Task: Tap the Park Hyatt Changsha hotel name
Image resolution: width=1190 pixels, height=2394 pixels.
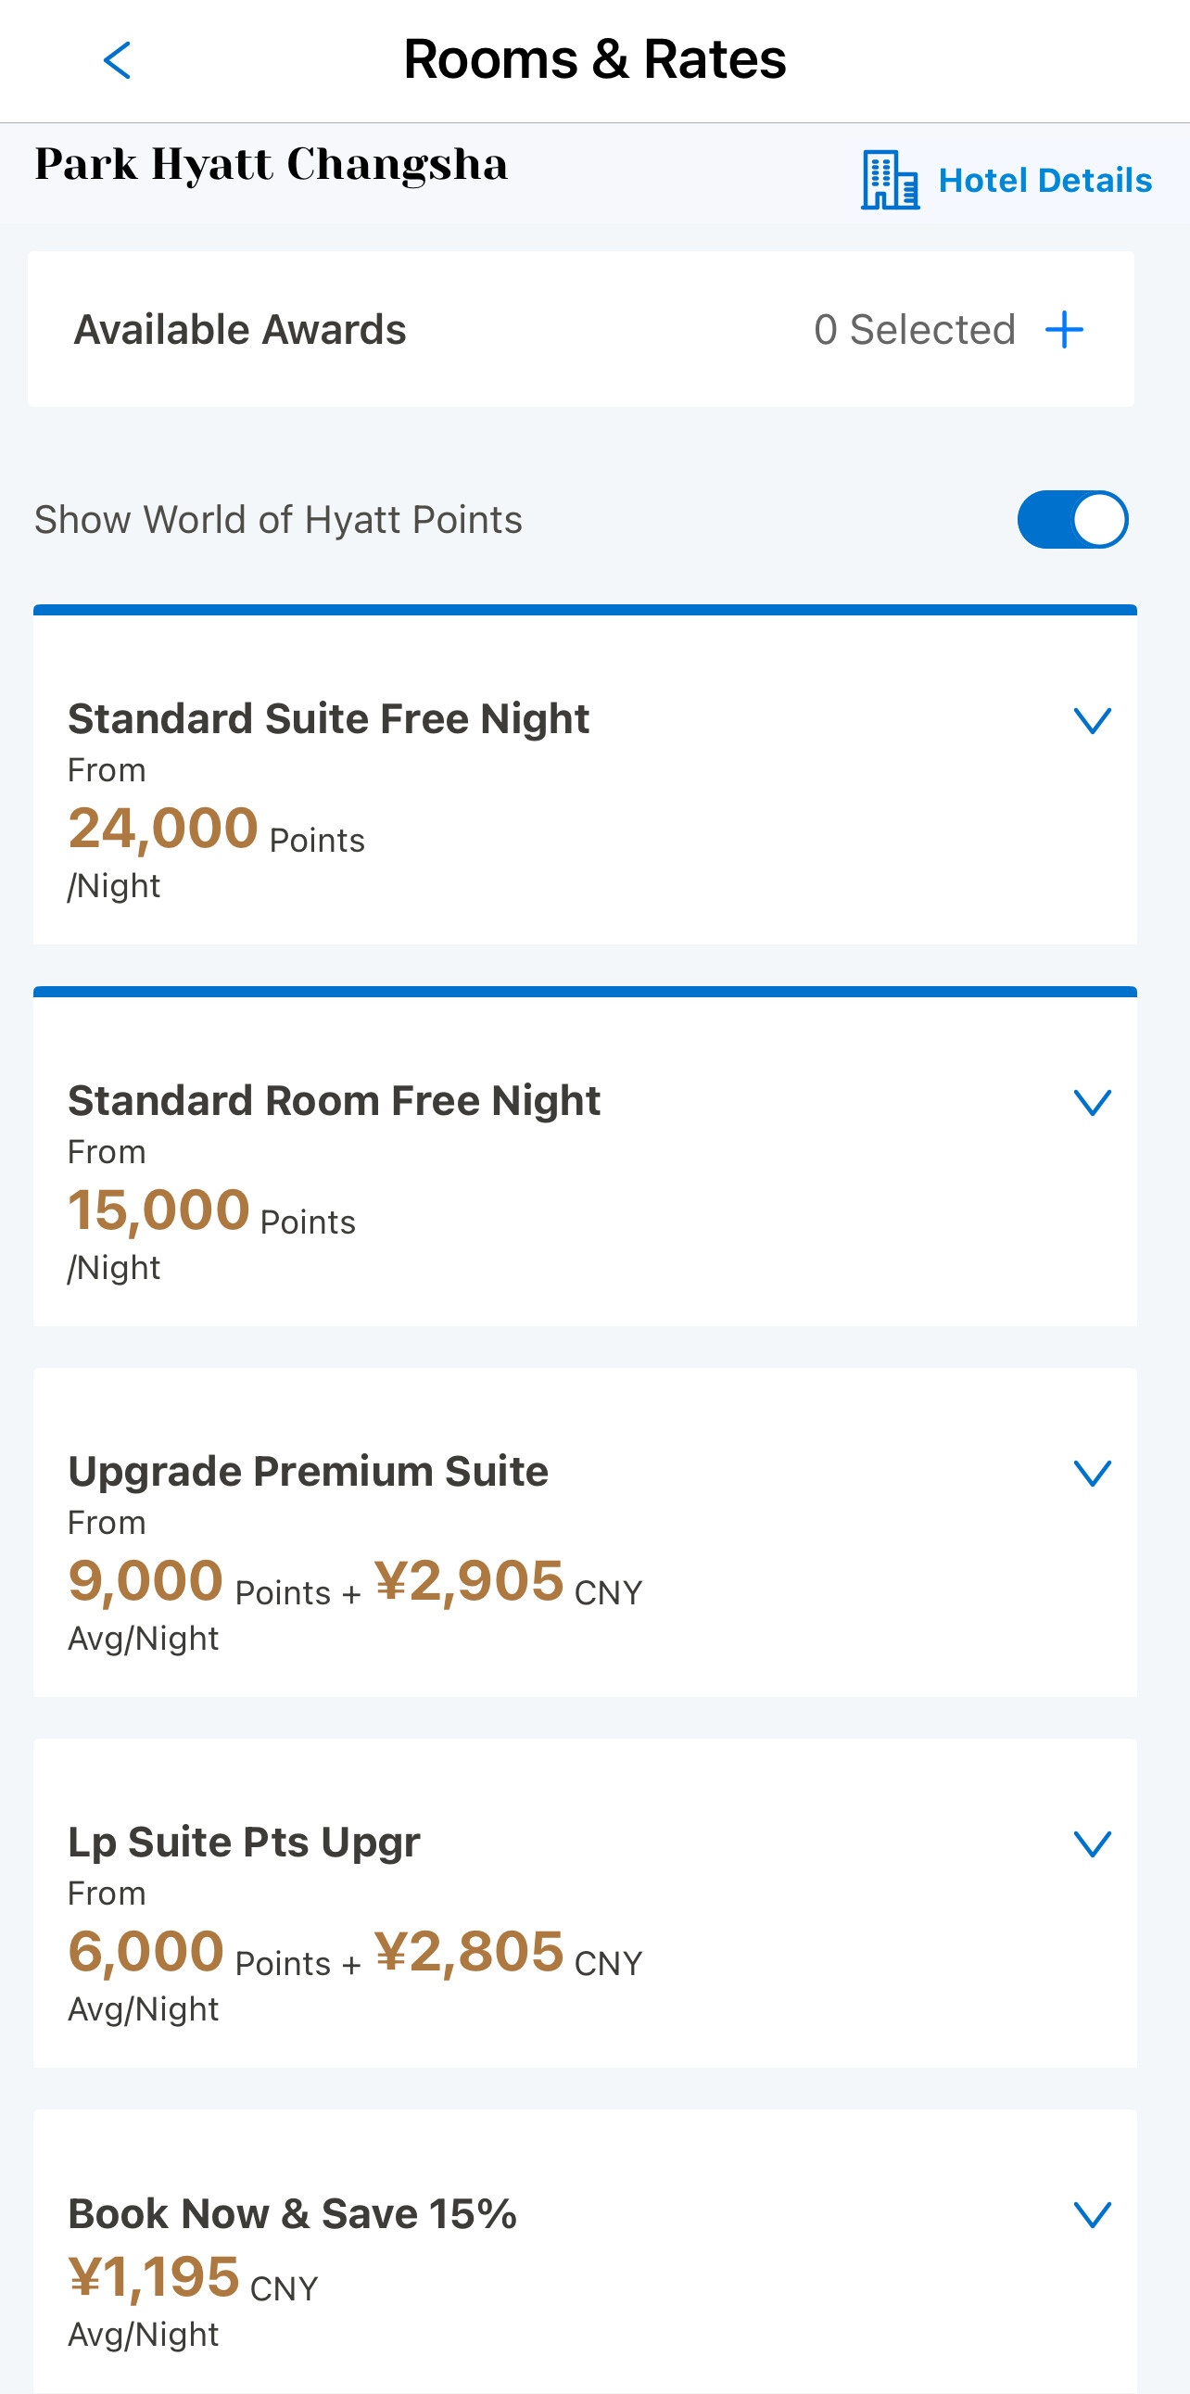Action: tap(272, 164)
